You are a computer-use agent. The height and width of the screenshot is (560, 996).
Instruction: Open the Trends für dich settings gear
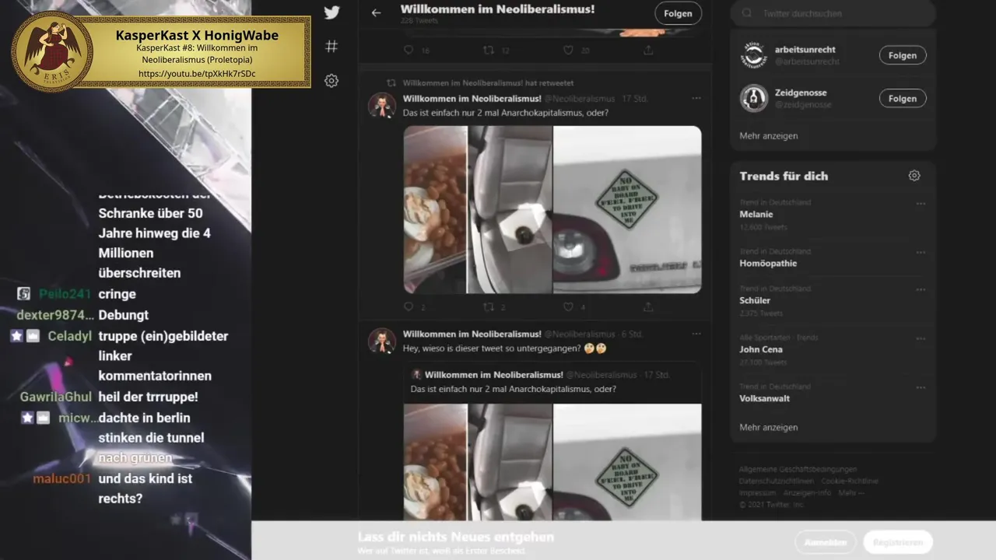pos(914,176)
